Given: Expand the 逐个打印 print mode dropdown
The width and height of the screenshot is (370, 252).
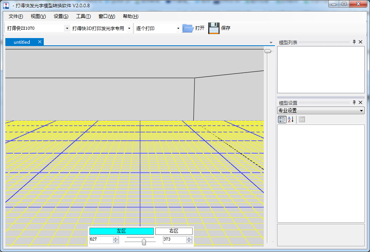Looking at the screenshot, I should (178, 28).
